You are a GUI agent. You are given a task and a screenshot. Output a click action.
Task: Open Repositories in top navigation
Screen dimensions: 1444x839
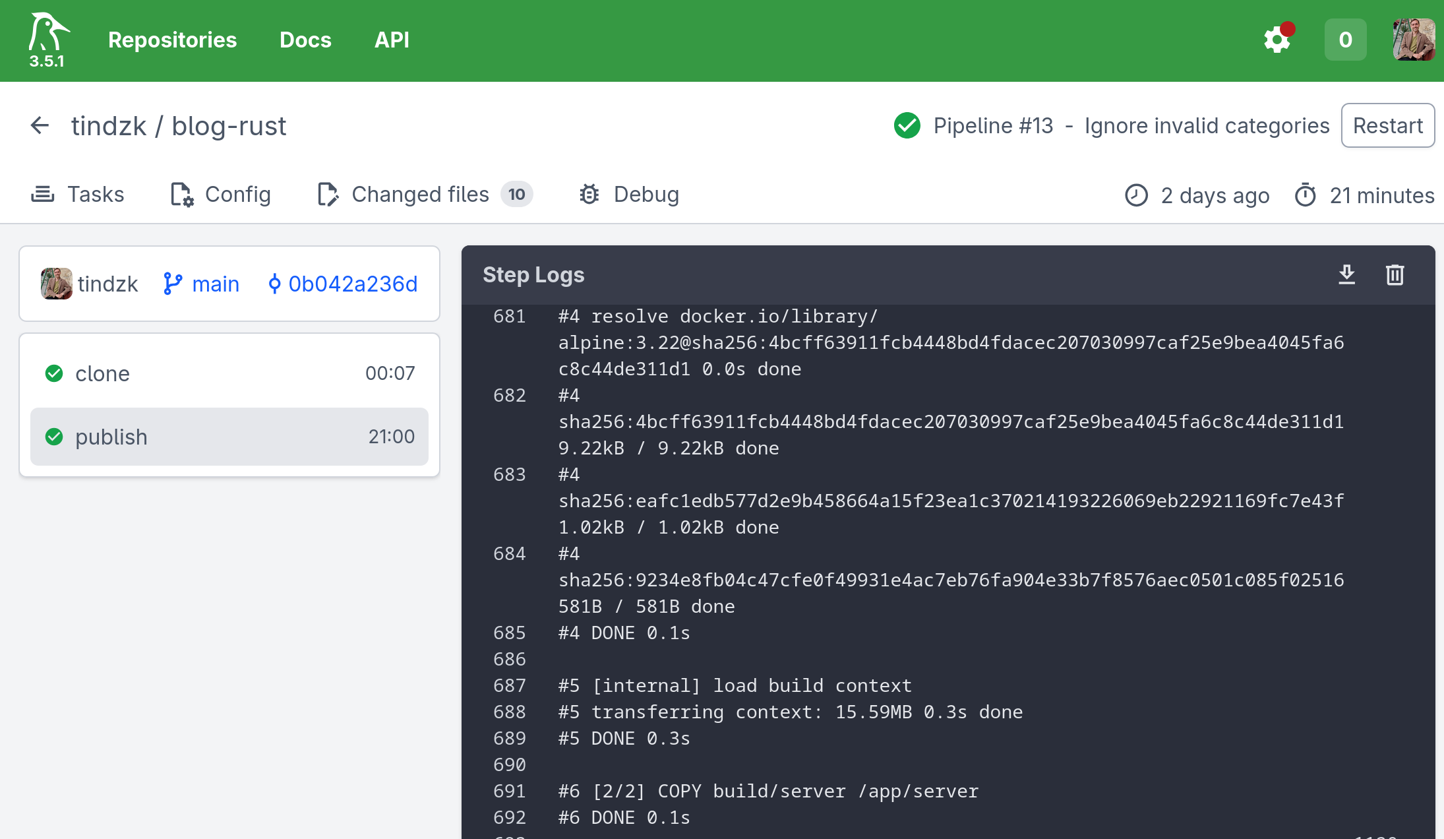(172, 40)
